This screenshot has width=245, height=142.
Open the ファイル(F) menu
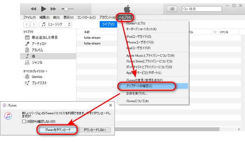[x=29, y=17]
